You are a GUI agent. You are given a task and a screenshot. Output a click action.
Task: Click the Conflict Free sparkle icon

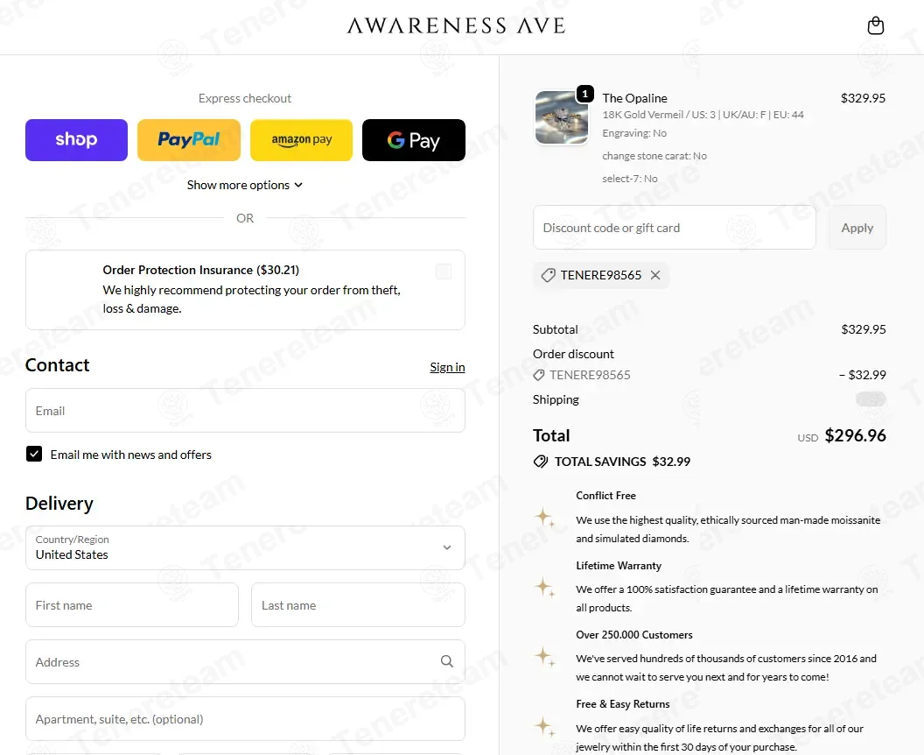tap(544, 518)
